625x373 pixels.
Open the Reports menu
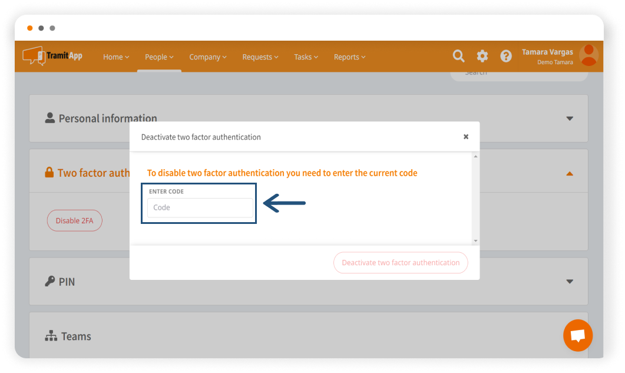tap(349, 57)
